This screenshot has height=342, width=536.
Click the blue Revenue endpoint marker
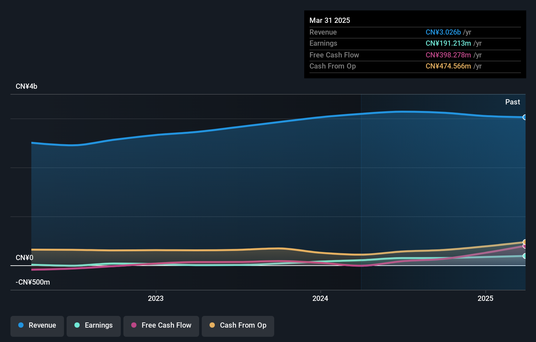coord(525,117)
